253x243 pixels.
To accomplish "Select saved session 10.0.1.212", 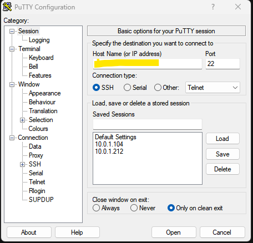I will (x=109, y=151).
